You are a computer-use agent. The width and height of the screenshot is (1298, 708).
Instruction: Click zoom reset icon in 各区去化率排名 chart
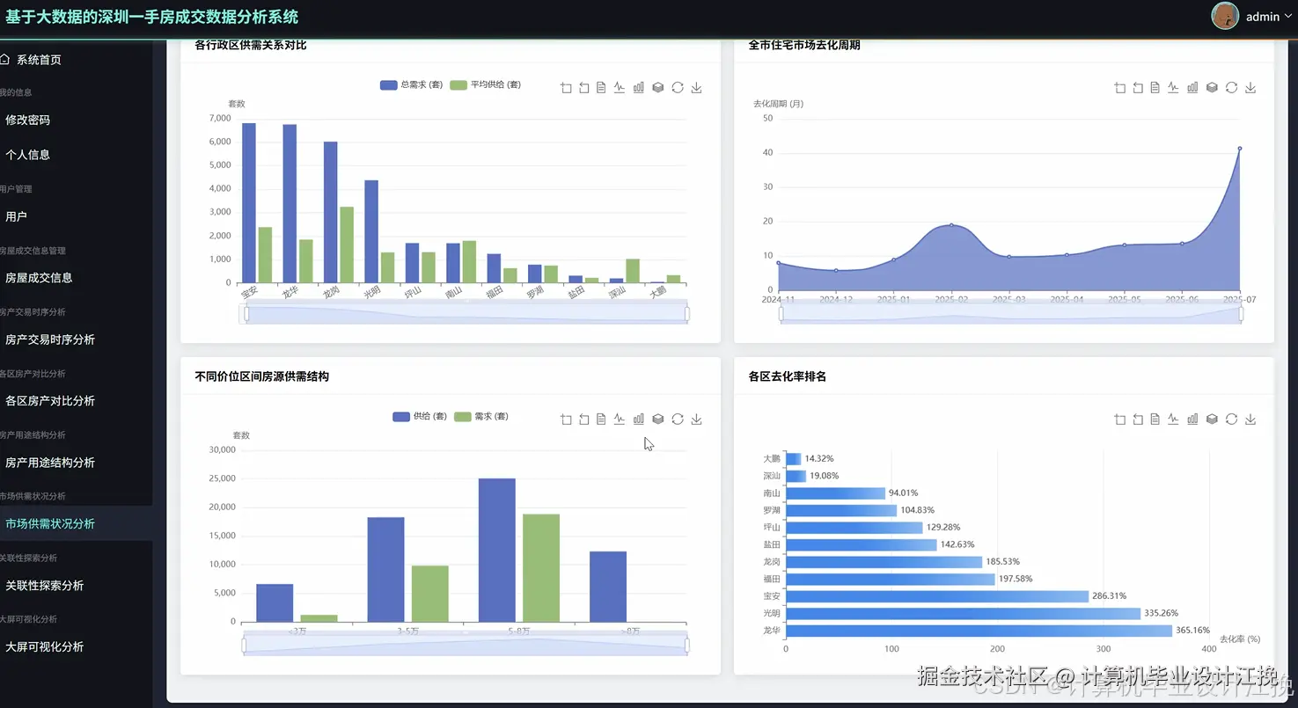pyautogui.click(x=1137, y=420)
